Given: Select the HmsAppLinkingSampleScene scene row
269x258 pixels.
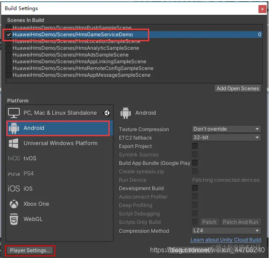Looking at the screenshot, I should (134, 62).
